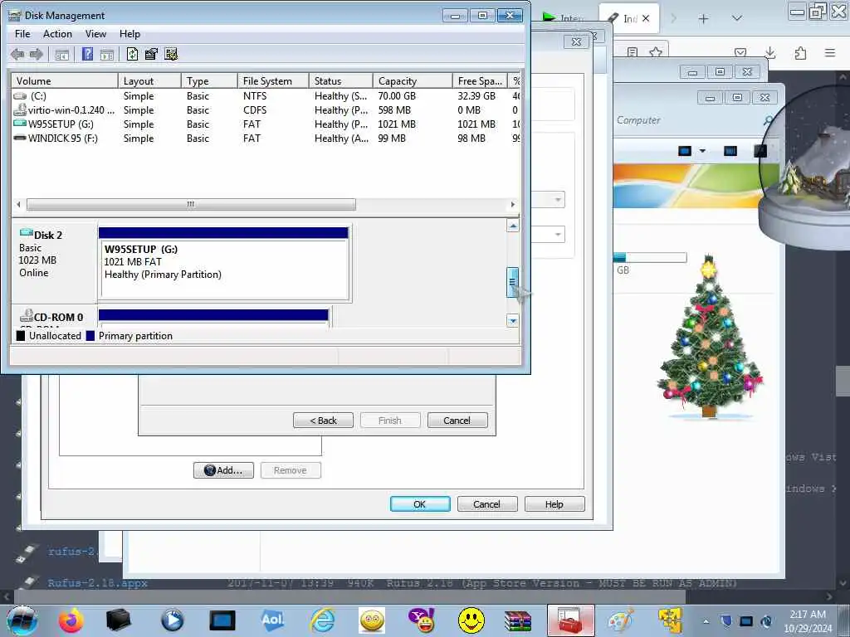Open the view options dropdown arrow in Computer window
Screen dimensions: 850x637
click(x=702, y=151)
